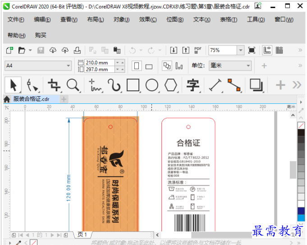Image resolution: width=307 pixels, height=245 pixels.
Task: Click the cloud download icon
Action: 53,50
